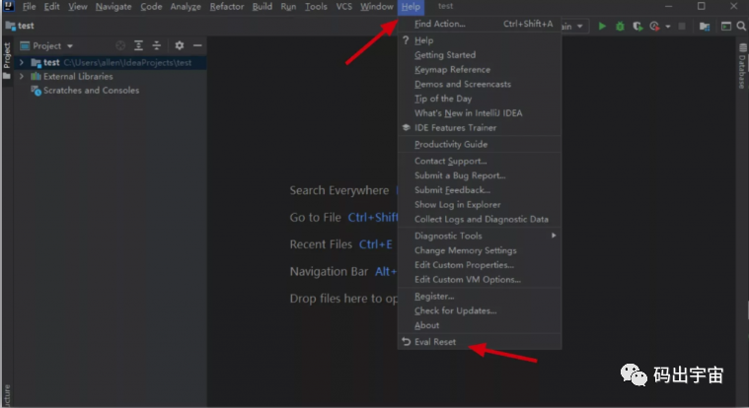Viewport: 749px width, 408px height.
Task: Close the highlighted Help menu
Action: pyautogui.click(x=411, y=7)
